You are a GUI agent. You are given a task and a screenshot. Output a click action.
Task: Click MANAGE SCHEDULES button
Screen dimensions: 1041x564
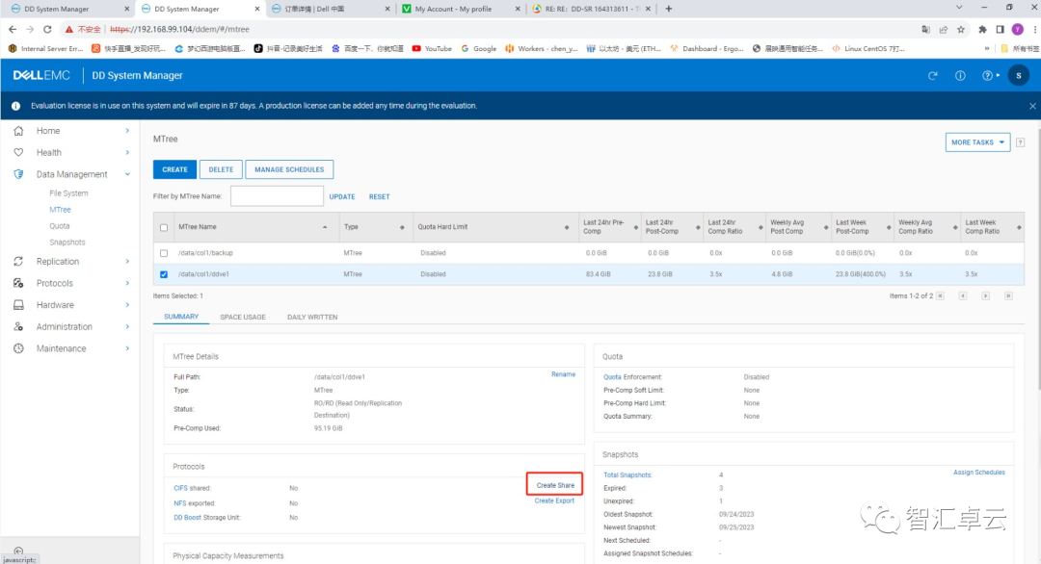coord(289,169)
